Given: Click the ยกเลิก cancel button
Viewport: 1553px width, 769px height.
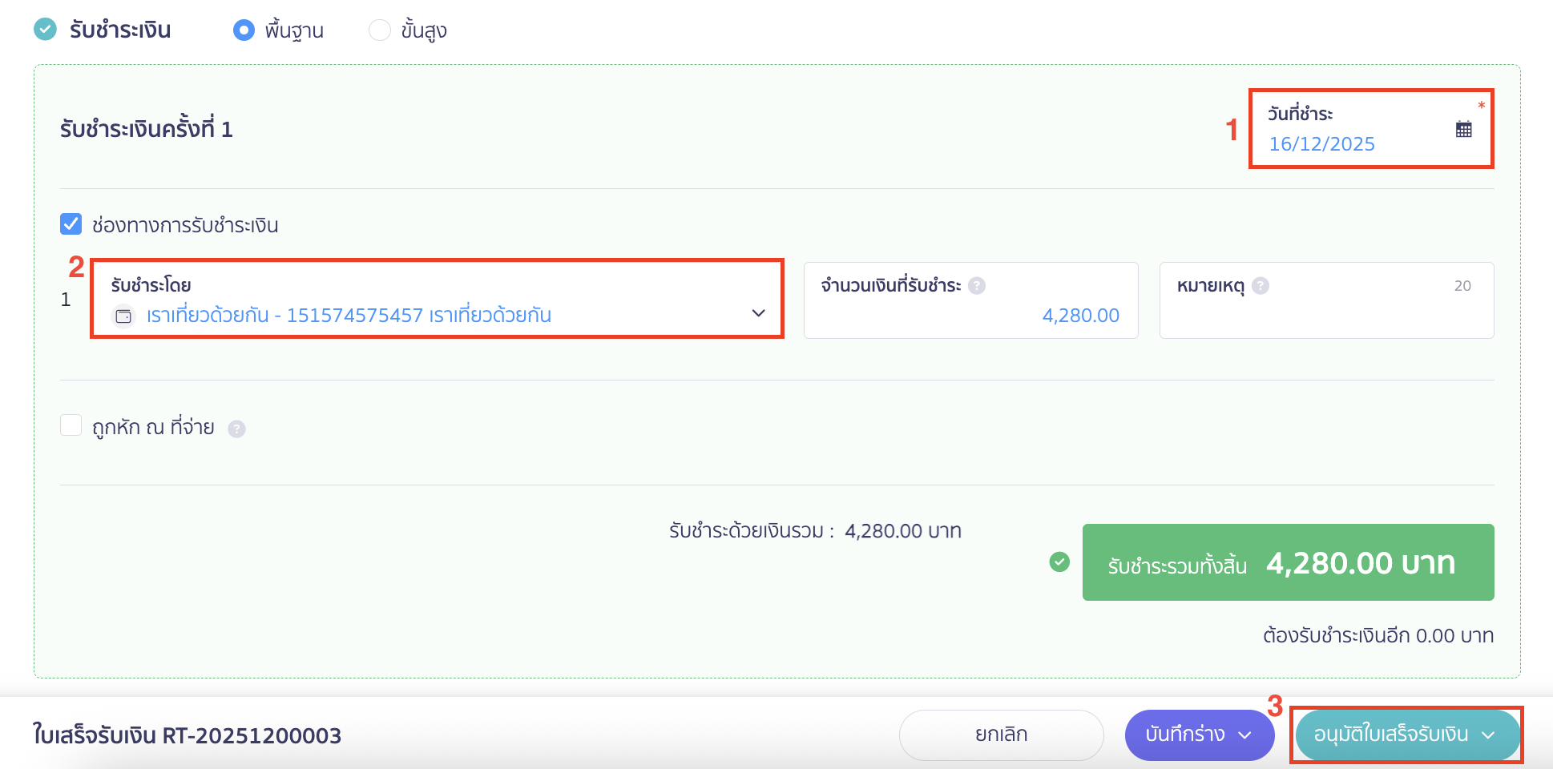Looking at the screenshot, I should point(1001,734).
